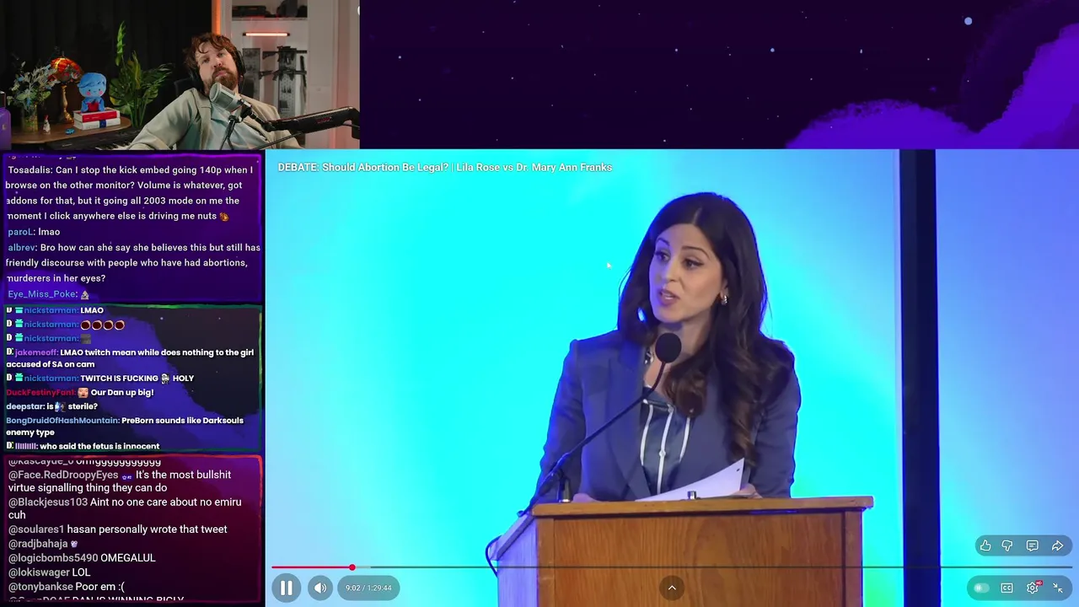Click the username @Face.RedDroopyEyes in chat
Viewport: 1079px width, 607px height.
tap(63, 475)
